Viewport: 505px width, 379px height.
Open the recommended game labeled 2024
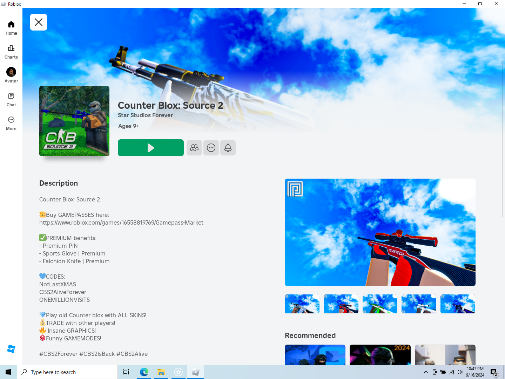coord(380,355)
